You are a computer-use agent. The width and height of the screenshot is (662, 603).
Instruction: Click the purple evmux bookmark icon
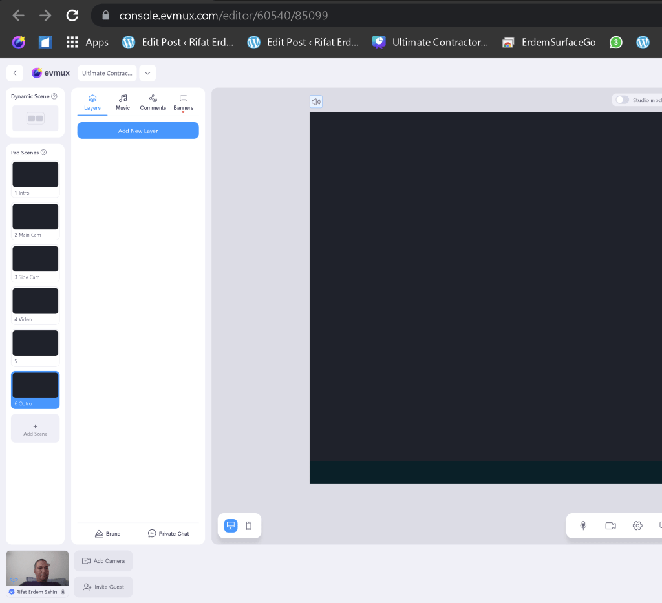(19, 42)
